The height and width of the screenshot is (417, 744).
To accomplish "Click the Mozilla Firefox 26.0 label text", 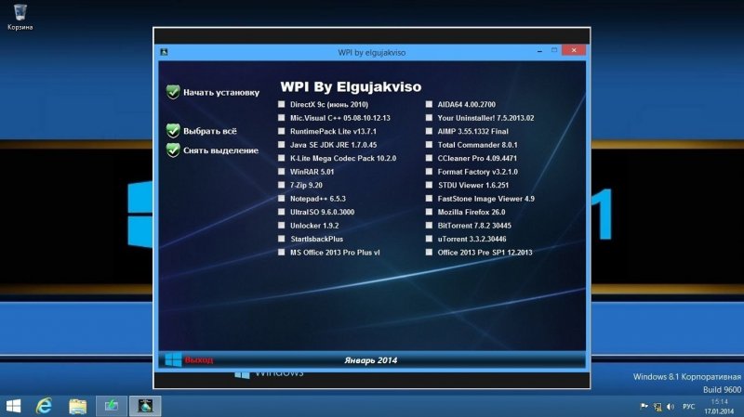I will click(472, 213).
